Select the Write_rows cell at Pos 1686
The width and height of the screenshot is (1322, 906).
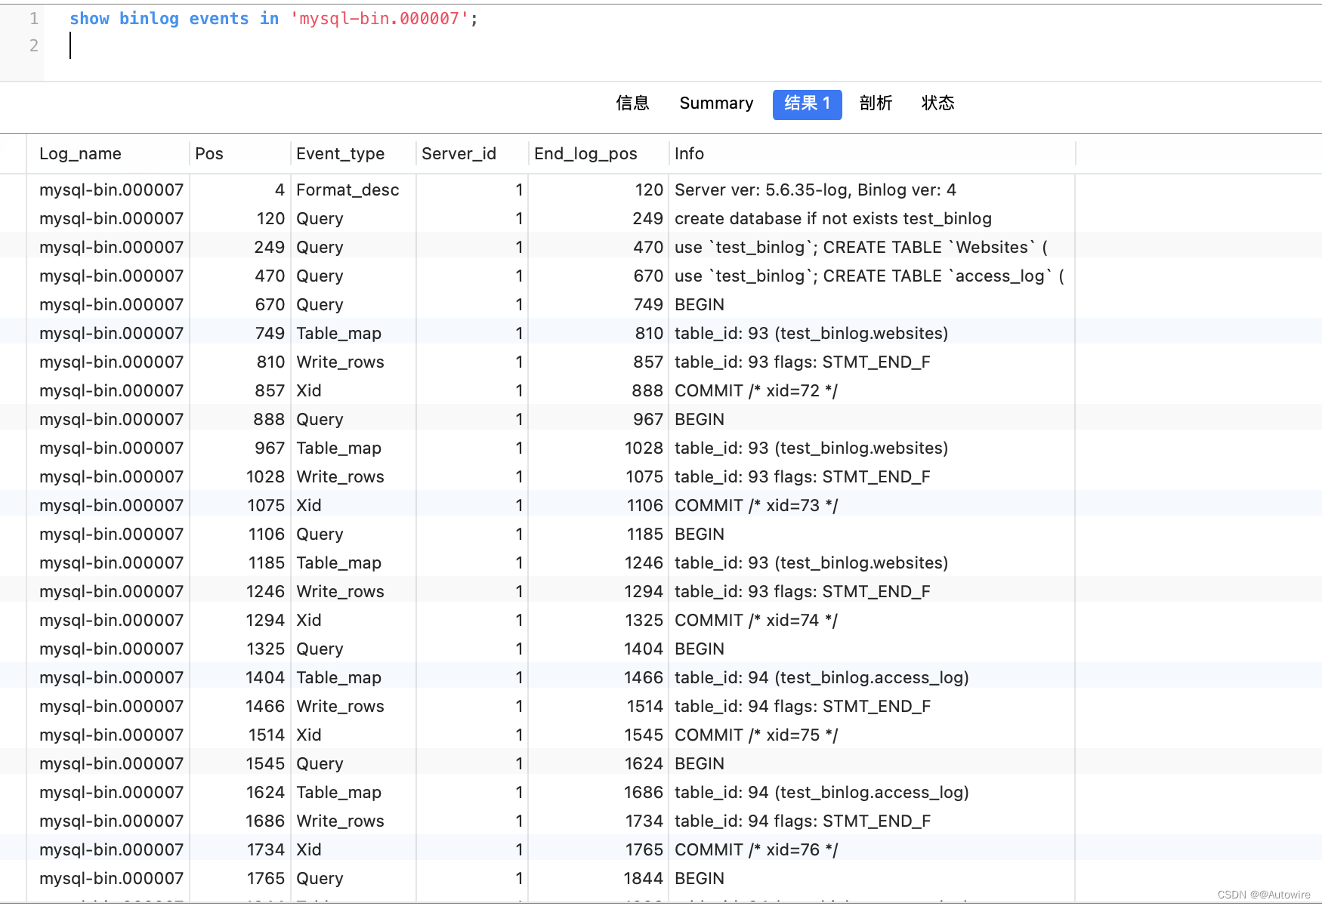[353, 821]
